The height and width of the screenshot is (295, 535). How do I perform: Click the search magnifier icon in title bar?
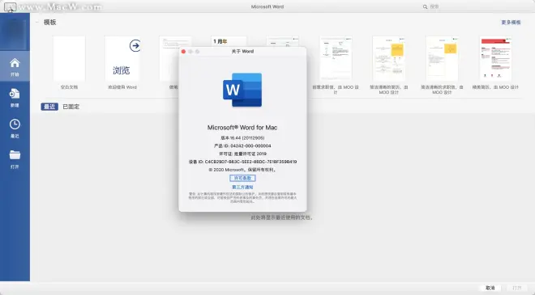tap(425, 6)
